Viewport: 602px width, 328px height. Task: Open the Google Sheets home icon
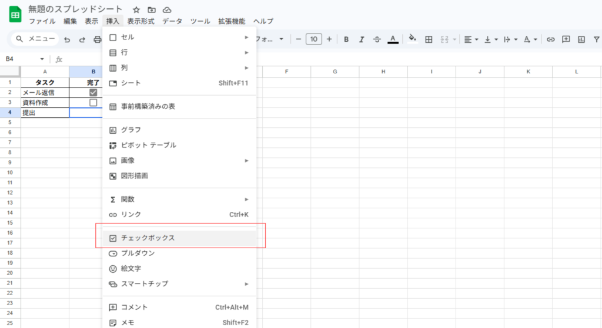coord(15,15)
